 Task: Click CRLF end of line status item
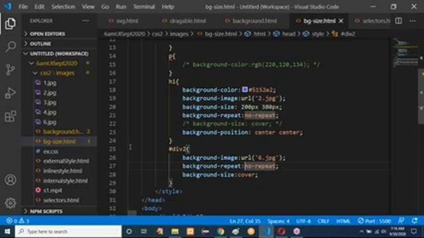pos(323,221)
